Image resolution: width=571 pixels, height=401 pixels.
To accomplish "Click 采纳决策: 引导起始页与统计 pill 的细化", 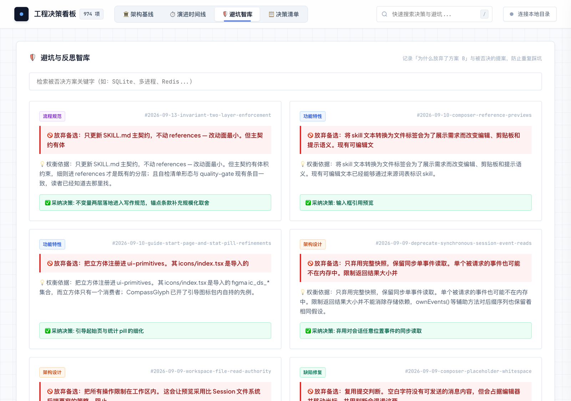I will 155,330.
